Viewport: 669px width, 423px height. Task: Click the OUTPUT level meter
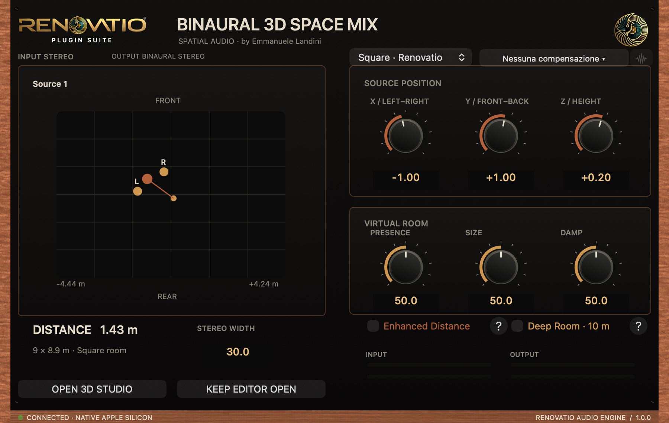[573, 370]
